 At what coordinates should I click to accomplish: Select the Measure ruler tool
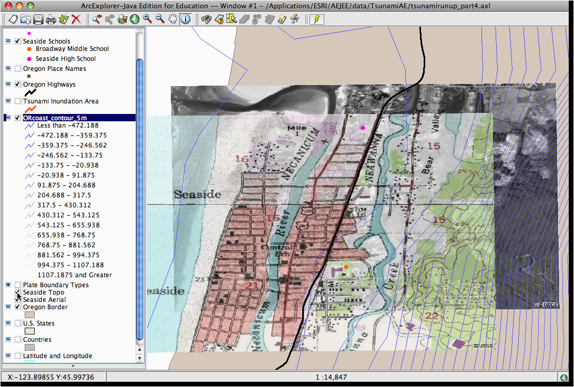(x=295, y=19)
